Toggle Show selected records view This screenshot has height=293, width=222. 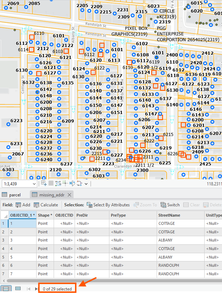(x=18, y=289)
